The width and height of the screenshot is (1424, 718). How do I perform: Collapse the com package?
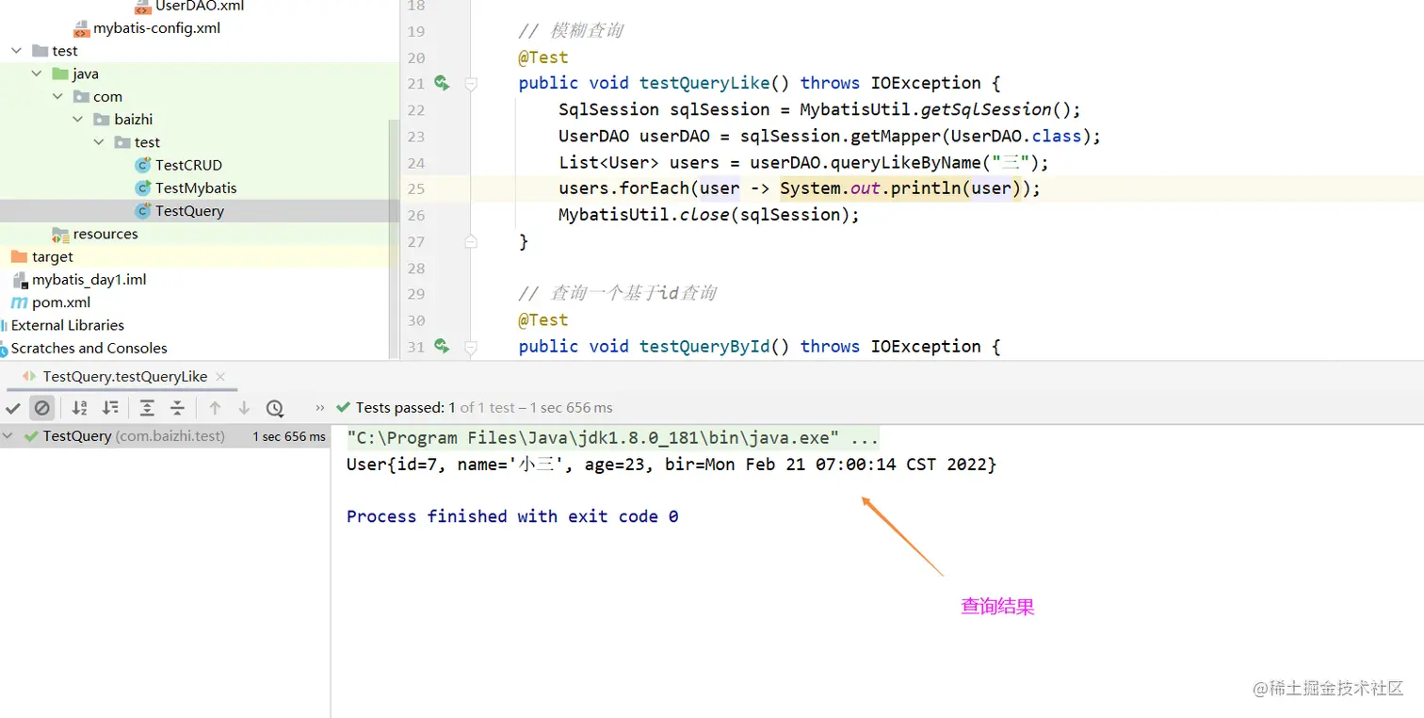[58, 96]
